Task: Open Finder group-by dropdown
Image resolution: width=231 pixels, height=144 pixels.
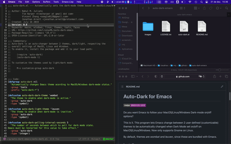Action: 197,8
